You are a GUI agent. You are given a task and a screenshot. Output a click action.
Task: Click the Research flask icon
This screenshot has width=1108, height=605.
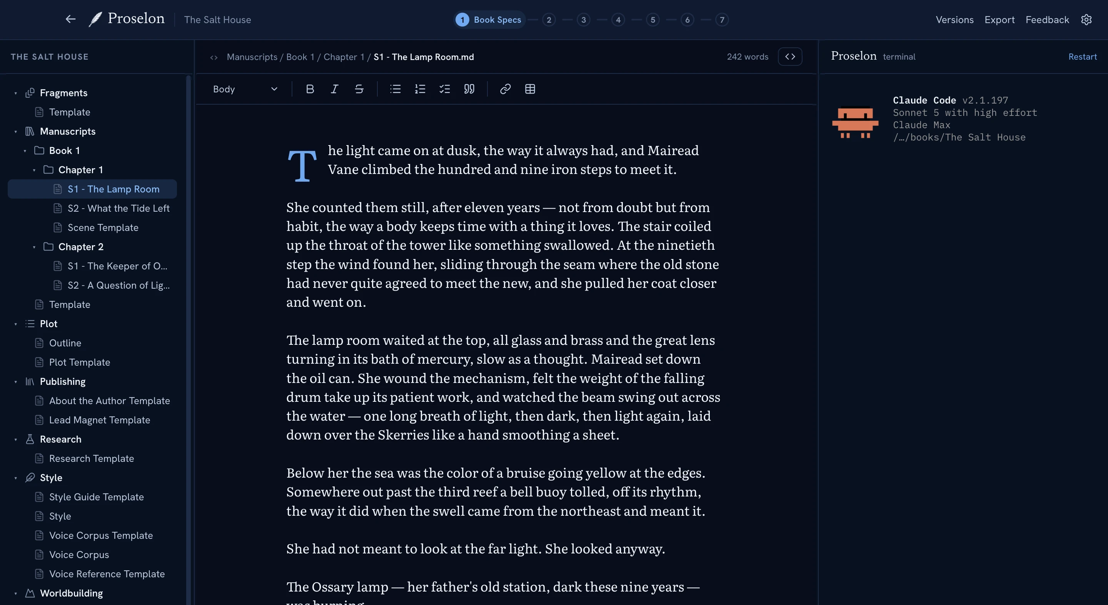tap(30, 440)
